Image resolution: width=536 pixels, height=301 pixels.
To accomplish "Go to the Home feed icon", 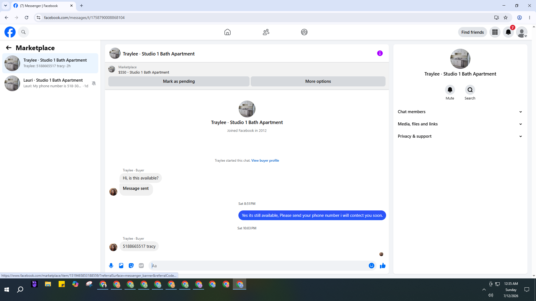I will pyautogui.click(x=228, y=32).
